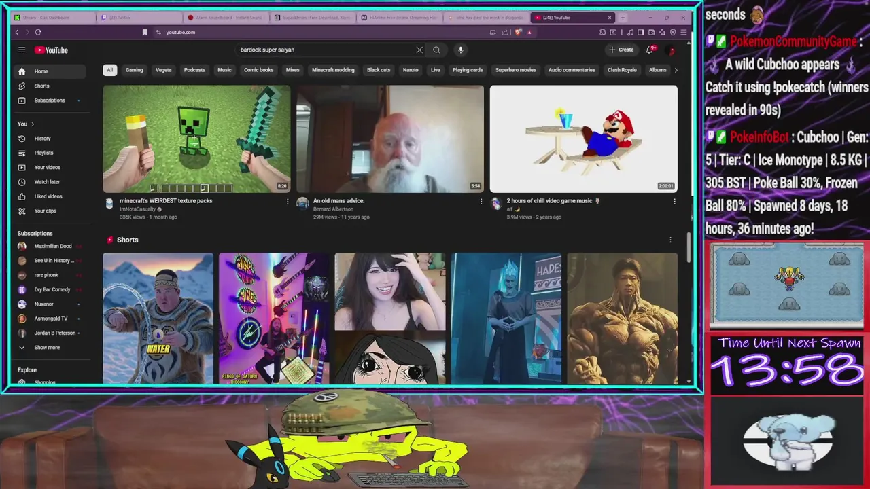The image size is (870, 489).
Task: Select the All filter chip
Action: [109, 70]
